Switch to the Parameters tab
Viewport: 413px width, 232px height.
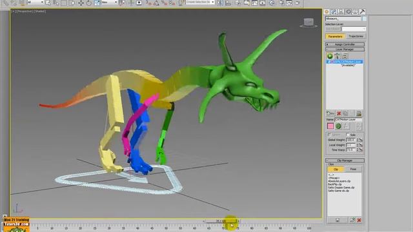point(335,36)
